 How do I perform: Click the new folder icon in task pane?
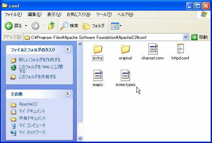[x=13, y=60]
